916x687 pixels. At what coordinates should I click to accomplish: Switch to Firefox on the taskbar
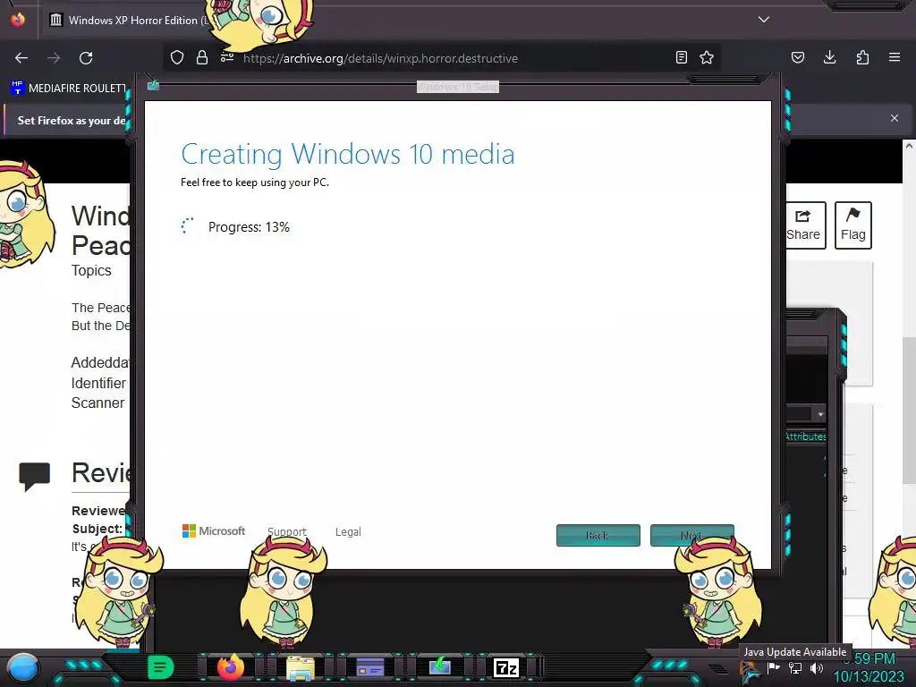pyautogui.click(x=230, y=667)
